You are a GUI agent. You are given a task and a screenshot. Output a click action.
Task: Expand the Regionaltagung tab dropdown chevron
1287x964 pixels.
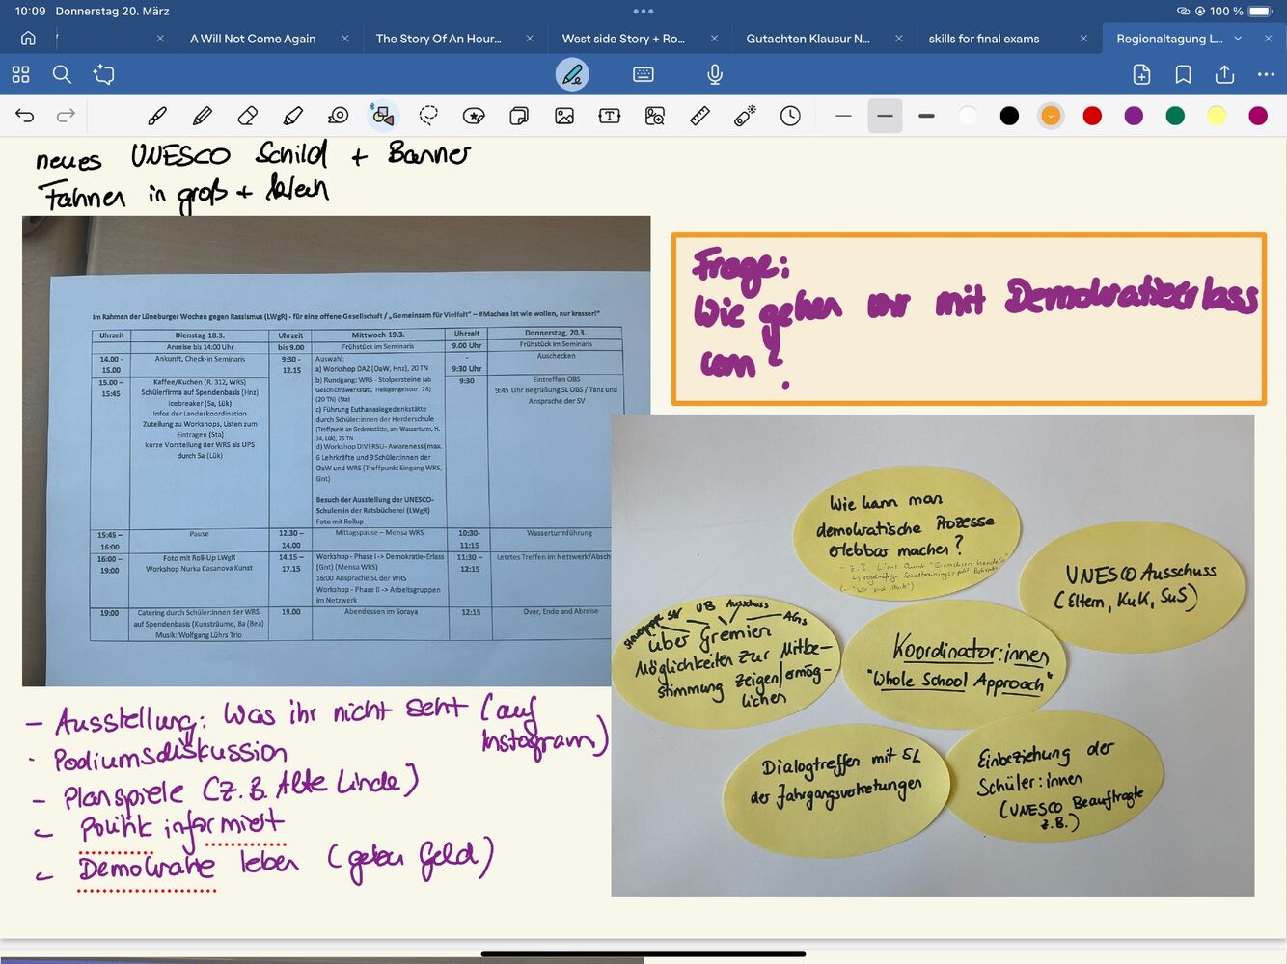click(1238, 39)
